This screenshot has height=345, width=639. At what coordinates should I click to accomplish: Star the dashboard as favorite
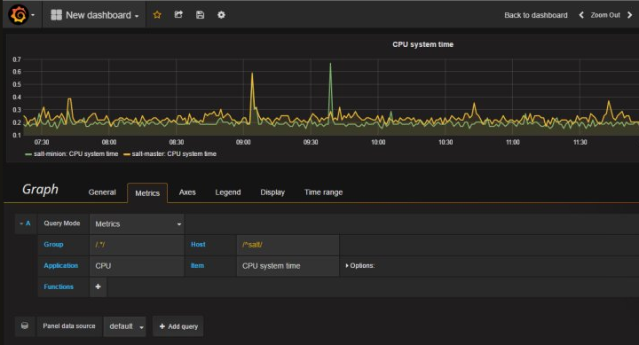157,15
